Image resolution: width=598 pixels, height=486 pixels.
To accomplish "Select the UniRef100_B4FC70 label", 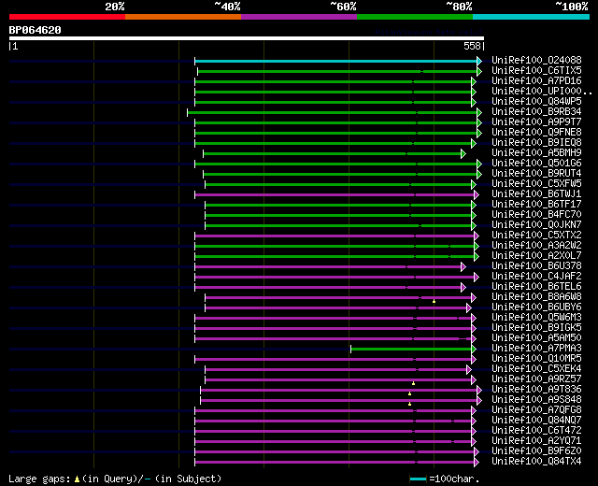I will coord(536,215).
